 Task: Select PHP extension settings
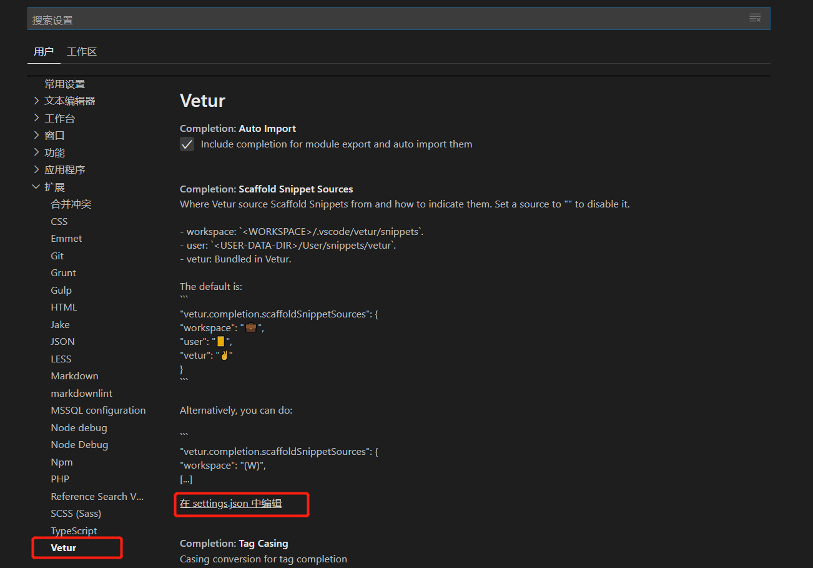(60, 479)
